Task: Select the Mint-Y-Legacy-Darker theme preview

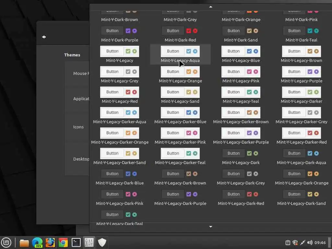Action: click(x=301, y=92)
